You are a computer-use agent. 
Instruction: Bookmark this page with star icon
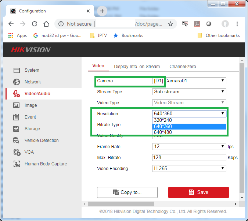170,24
